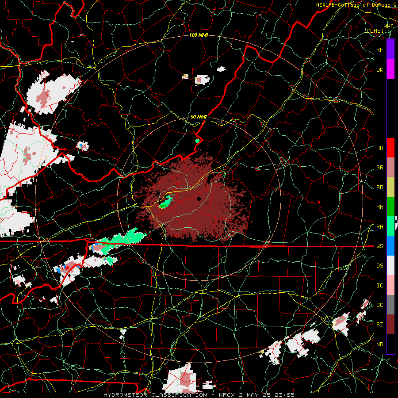Click the WS legend label

pos(379,246)
